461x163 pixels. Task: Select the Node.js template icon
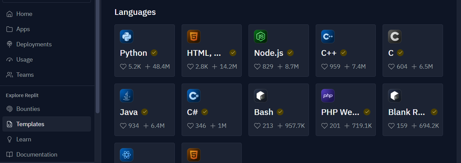tap(260, 36)
